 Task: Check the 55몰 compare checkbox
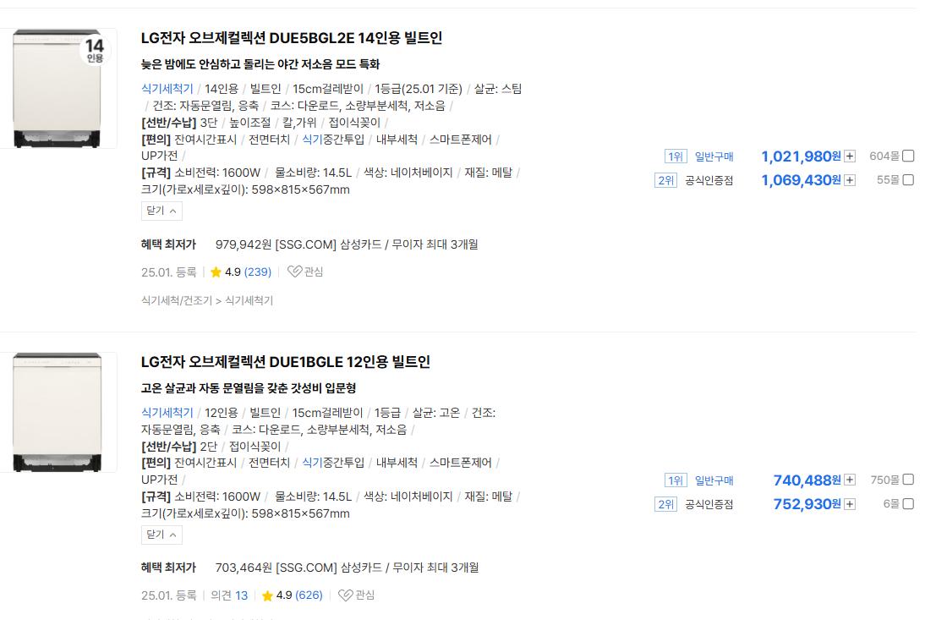click(x=908, y=180)
